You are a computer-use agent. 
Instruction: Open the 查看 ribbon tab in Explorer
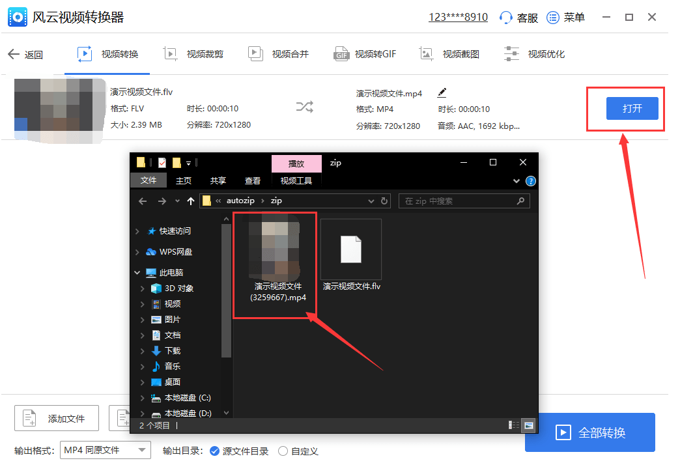[x=252, y=180]
